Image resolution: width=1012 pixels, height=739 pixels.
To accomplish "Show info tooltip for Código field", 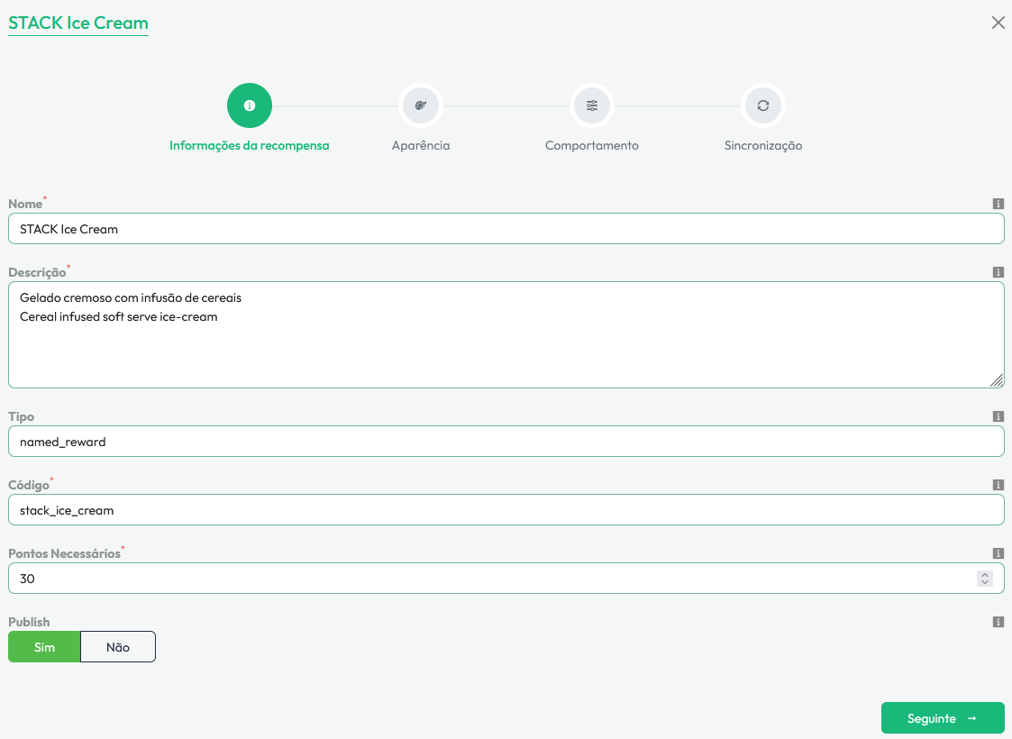I will pyautogui.click(x=998, y=485).
